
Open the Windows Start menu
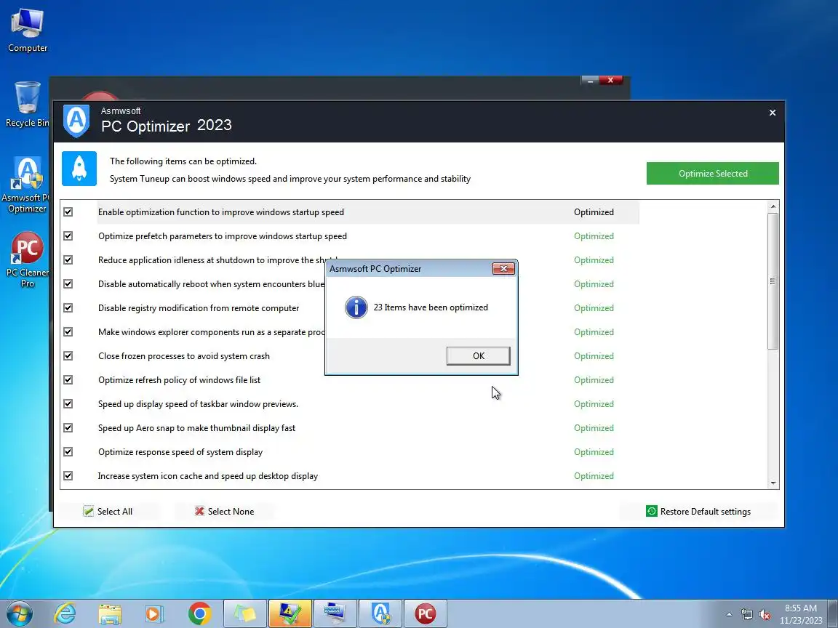coord(19,613)
